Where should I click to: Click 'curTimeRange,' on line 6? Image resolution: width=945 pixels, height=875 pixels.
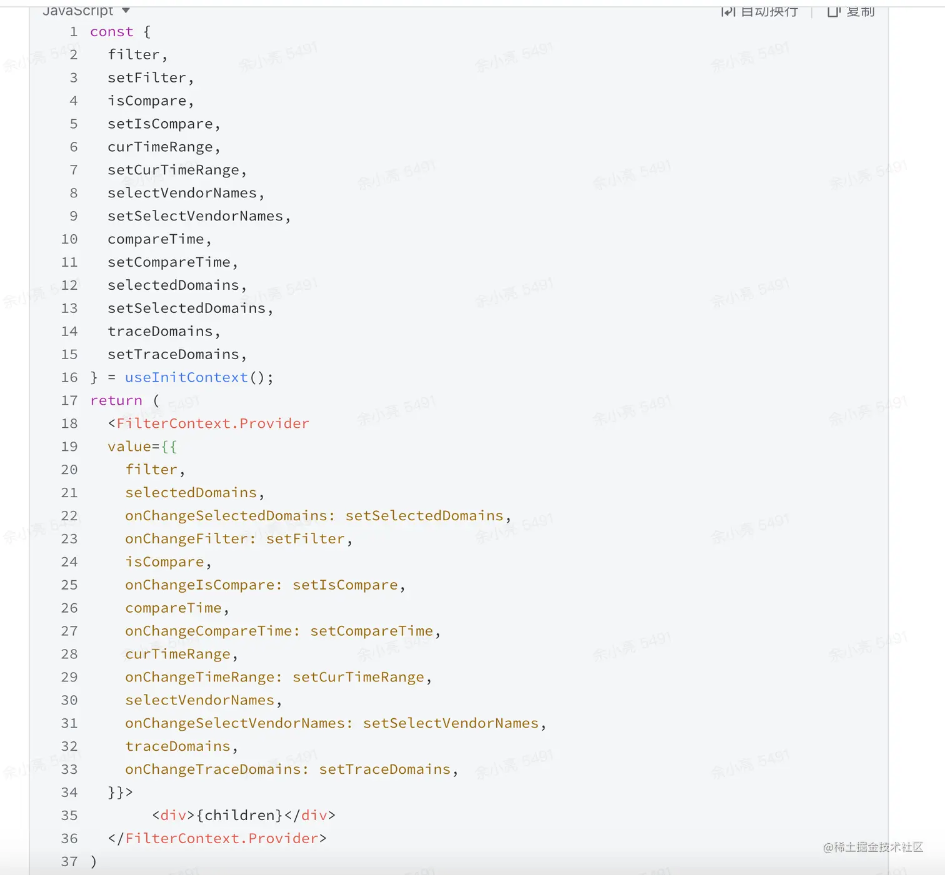pyautogui.click(x=164, y=147)
